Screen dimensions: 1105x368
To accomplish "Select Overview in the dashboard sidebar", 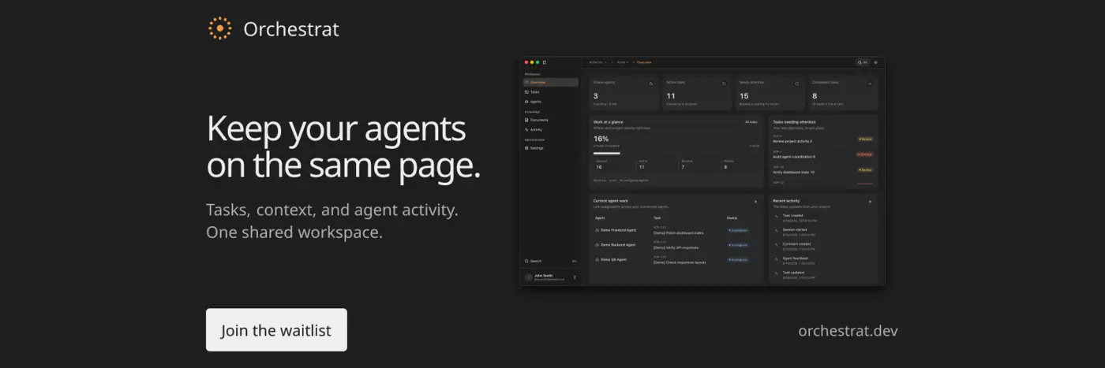I will [x=550, y=82].
